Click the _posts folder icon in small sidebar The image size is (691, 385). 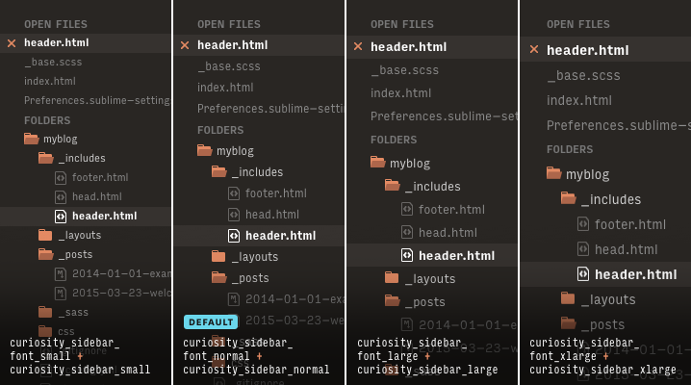pyautogui.click(x=46, y=254)
